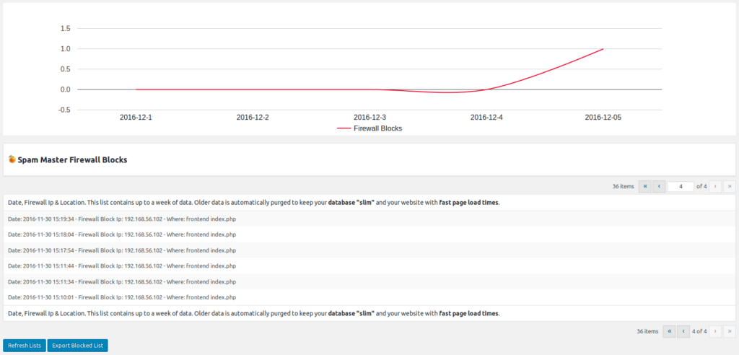
Task: Click last page arrow in top pagination
Action: click(729, 186)
